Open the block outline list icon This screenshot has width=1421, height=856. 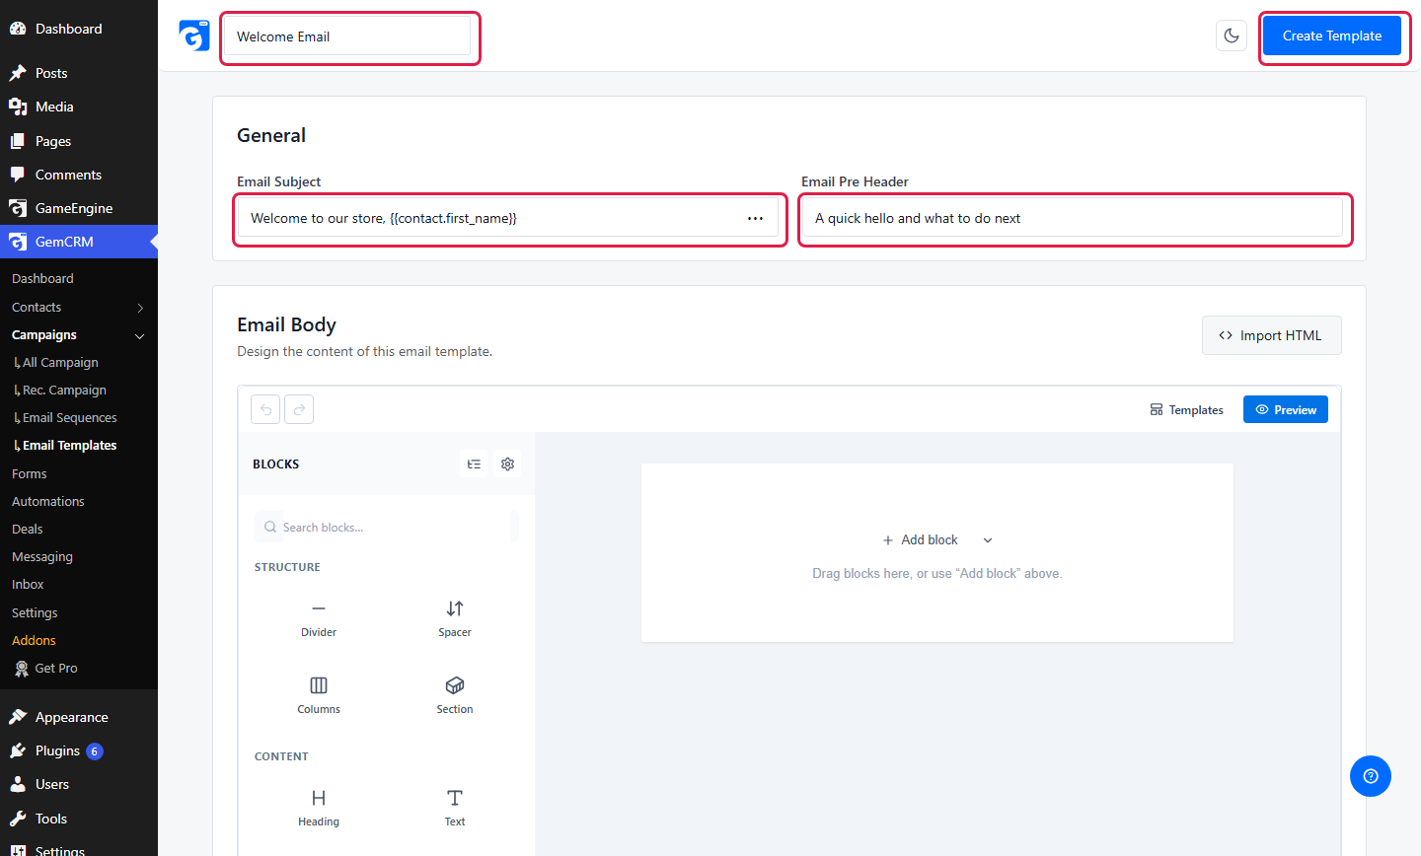(x=474, y=464)
